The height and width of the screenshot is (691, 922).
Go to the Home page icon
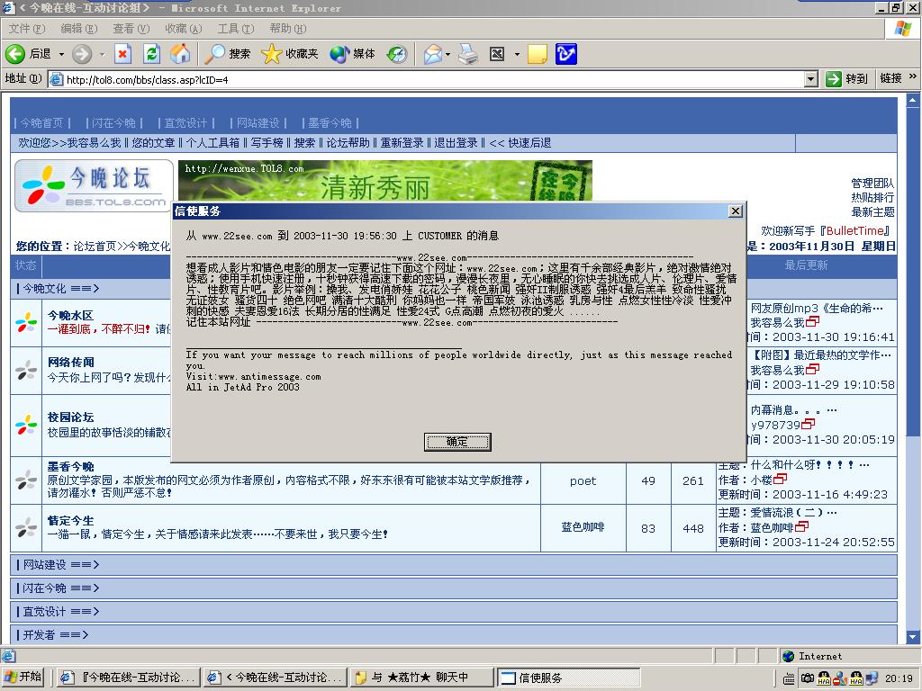click(180, 54)
